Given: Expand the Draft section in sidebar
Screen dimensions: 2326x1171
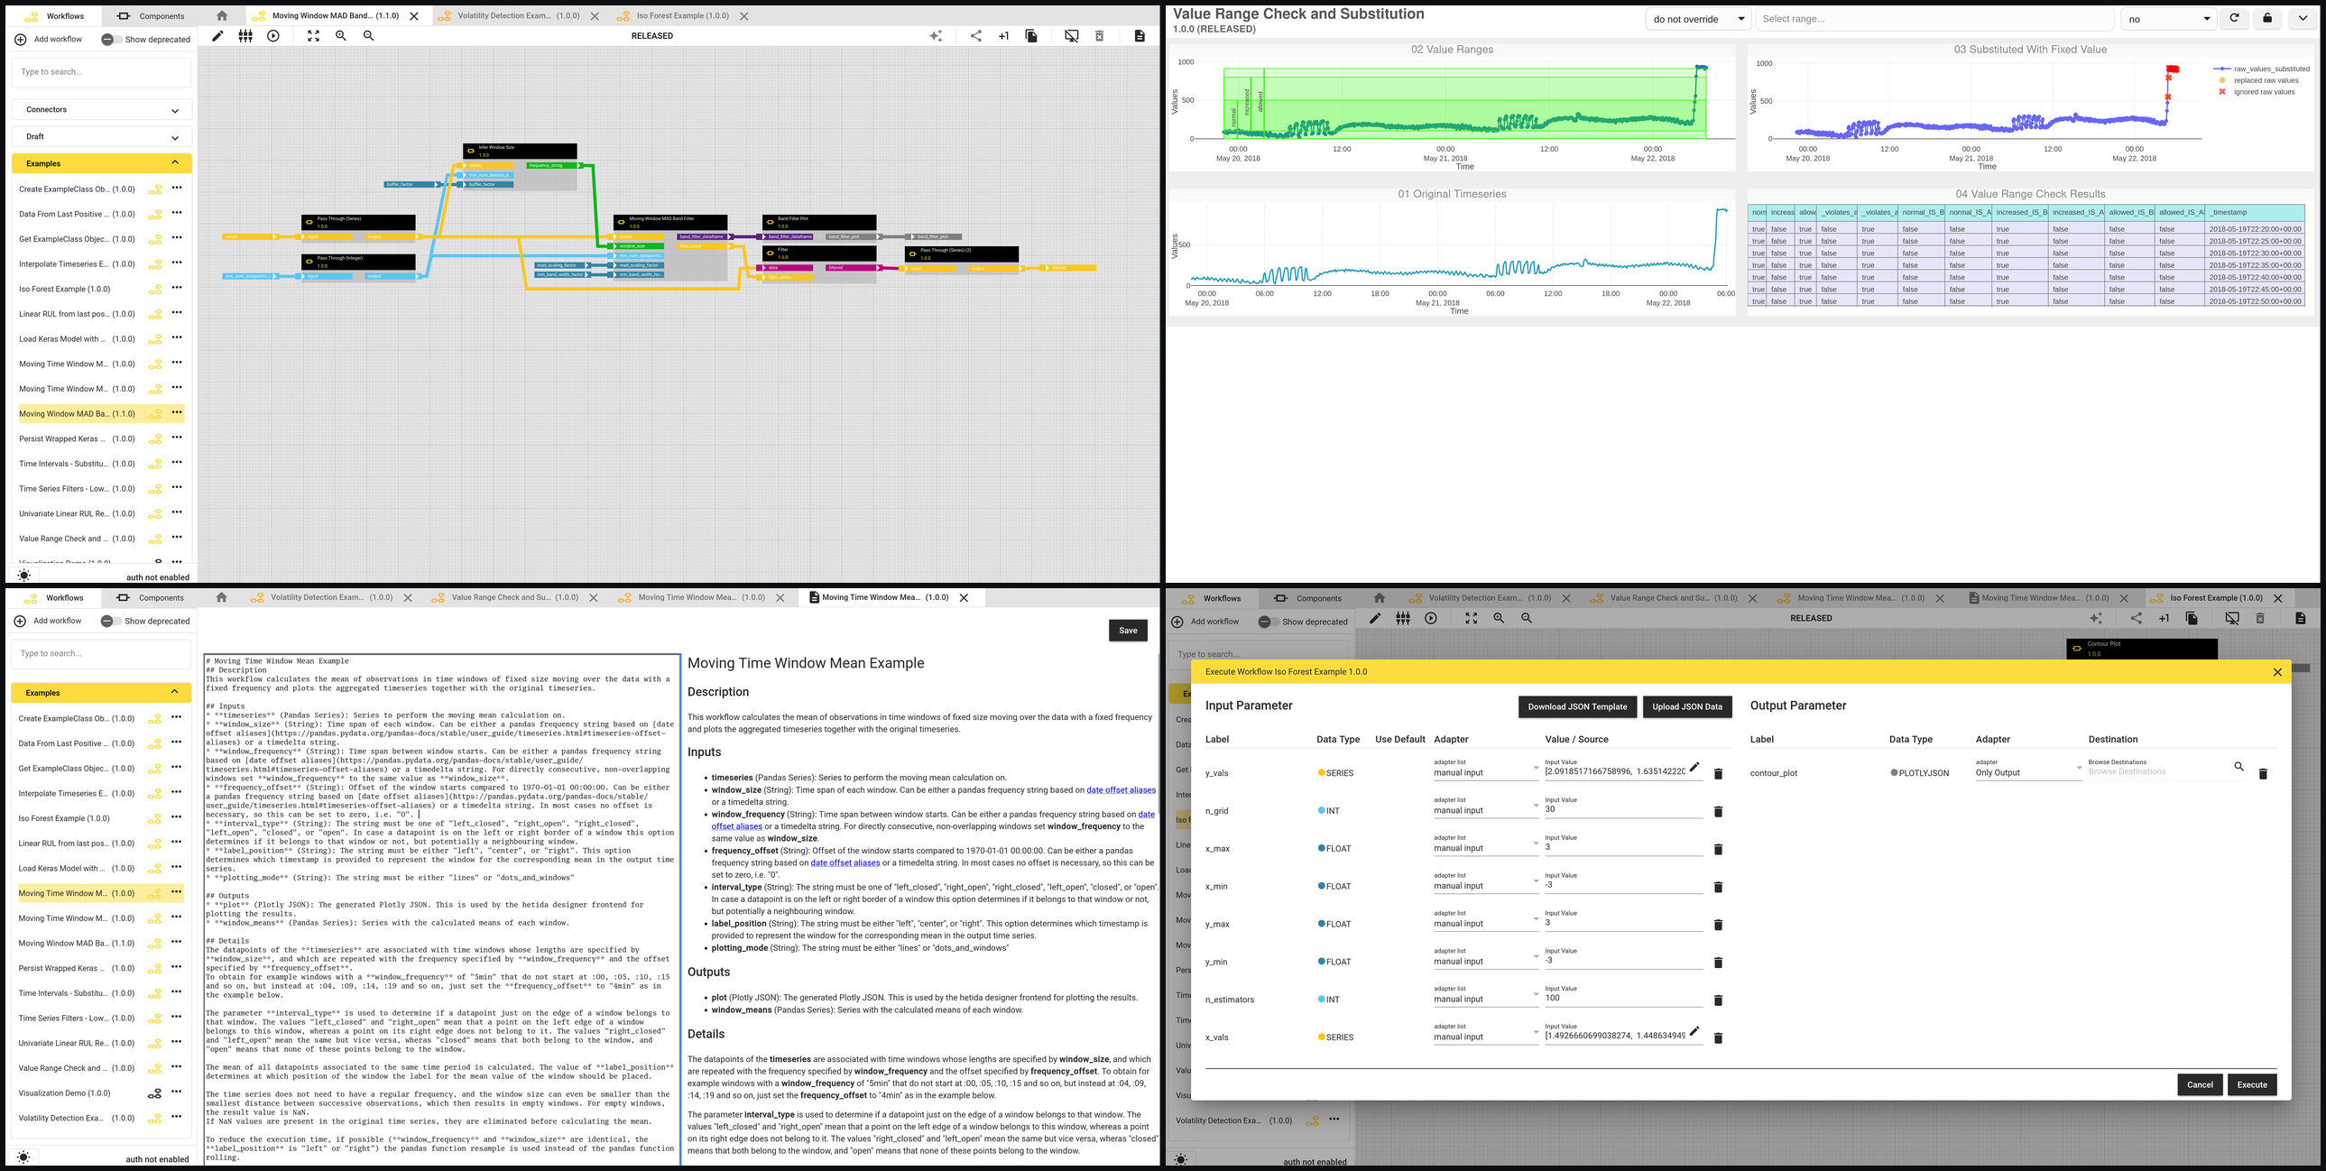Looking at the screenshot, I should point(101,137).
